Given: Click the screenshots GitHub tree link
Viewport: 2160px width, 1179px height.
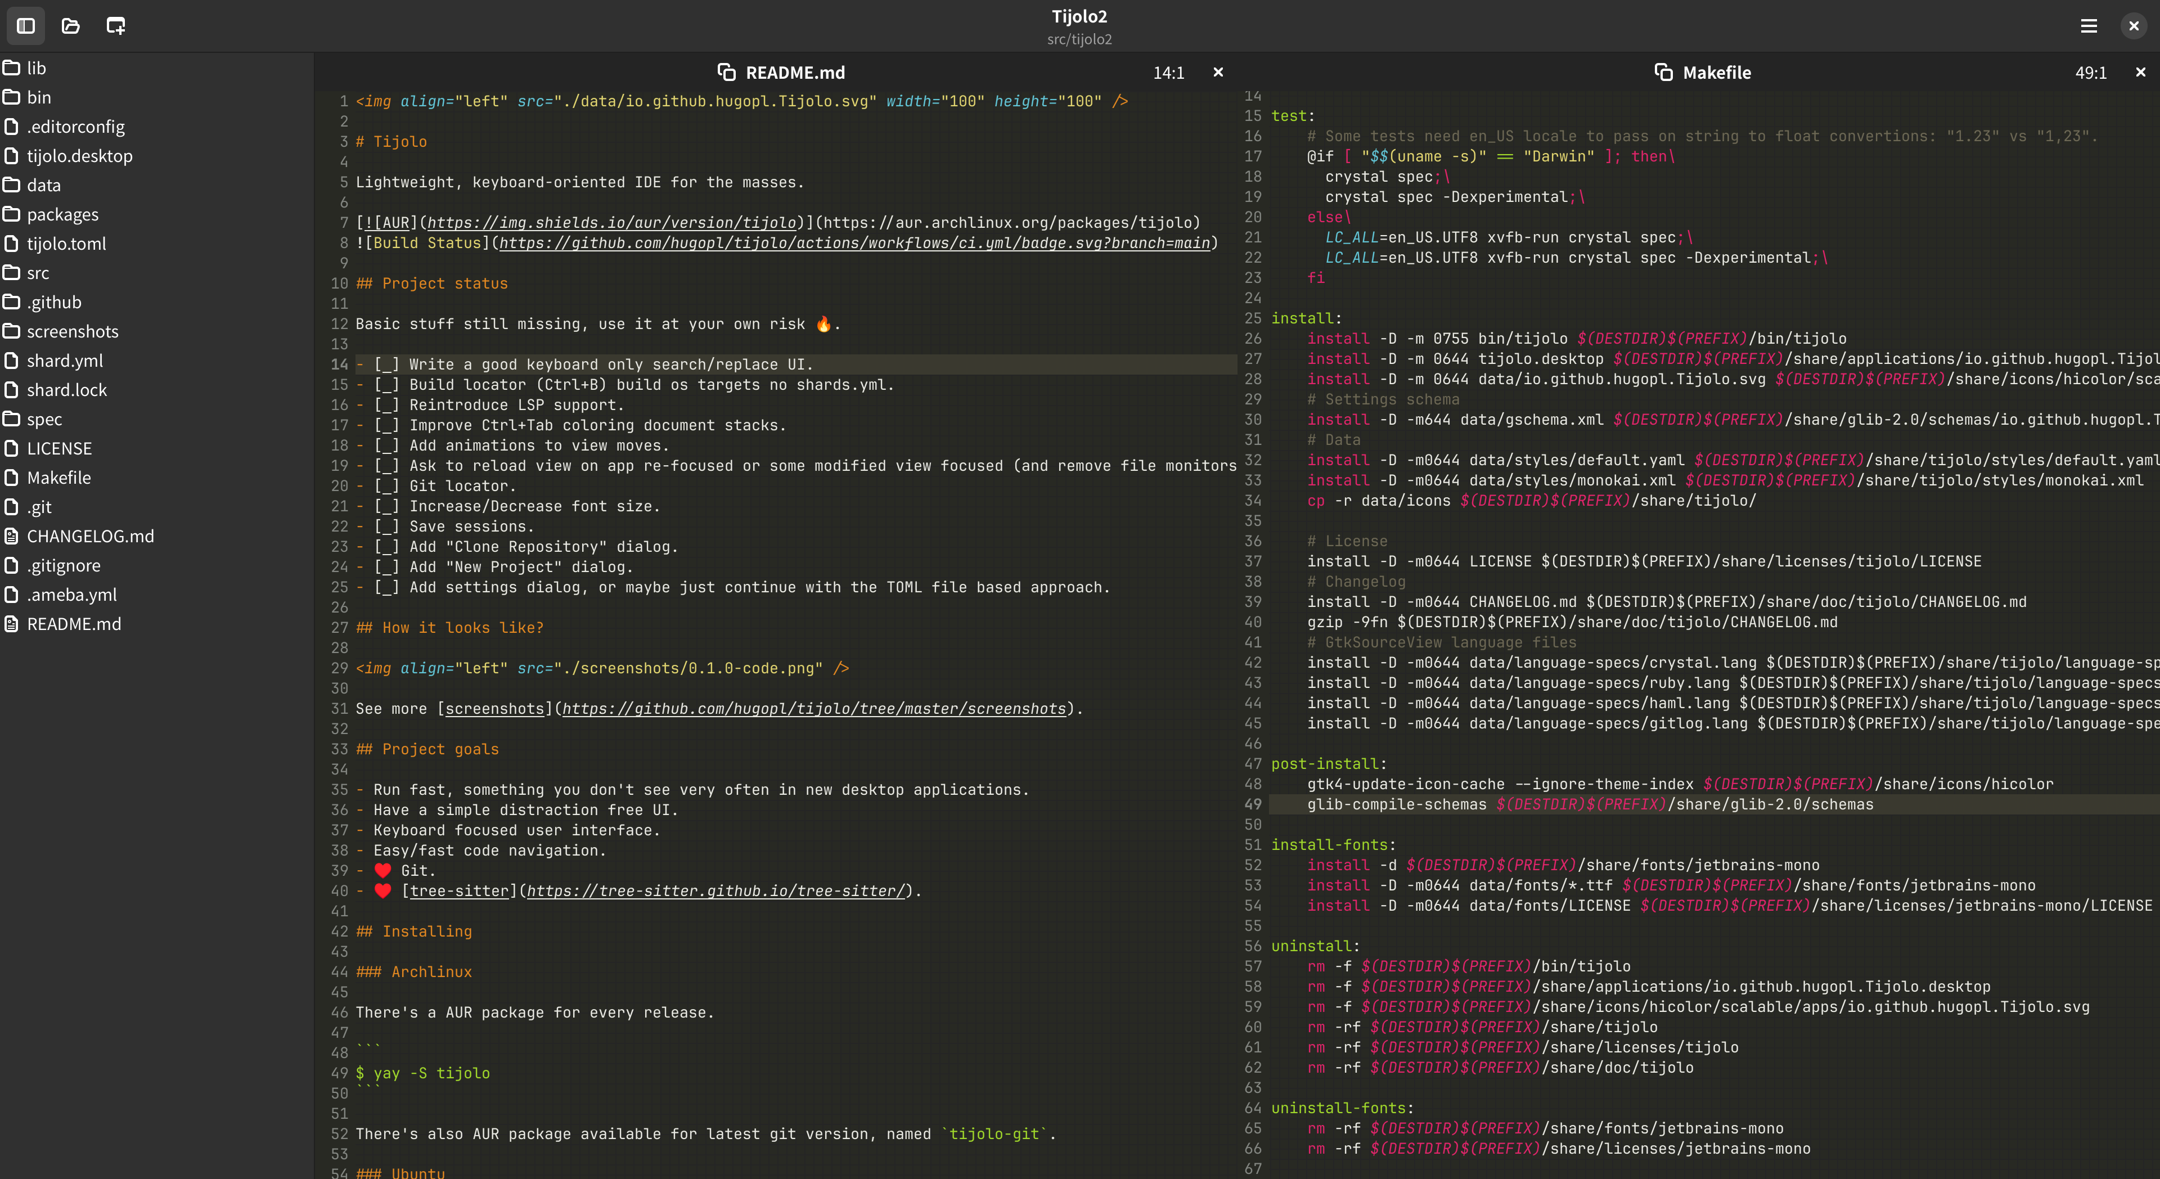Looking at the screenshot, I should (x=813, y=709).
